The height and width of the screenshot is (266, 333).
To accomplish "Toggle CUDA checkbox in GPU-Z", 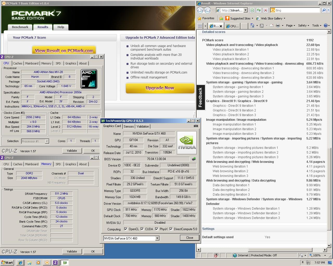I will coord(142,229).
